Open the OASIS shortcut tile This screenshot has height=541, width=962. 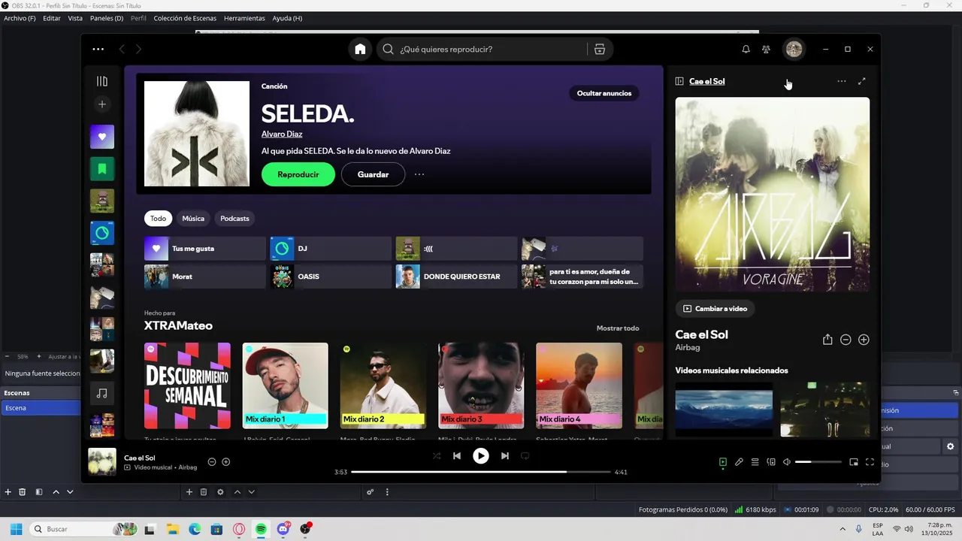tap(331, 277)
